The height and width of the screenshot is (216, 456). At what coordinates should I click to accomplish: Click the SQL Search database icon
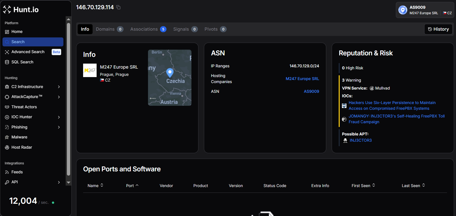(7, 62)
